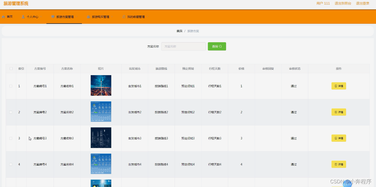376x187 pixels.
Task: Click the 审核回复 column header
Action: point(268,68)
